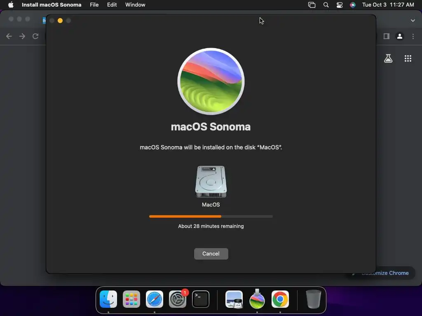Click the macOS Sonoma logo image
Viewport: 422px width, 316px height.
click(211, 81)
